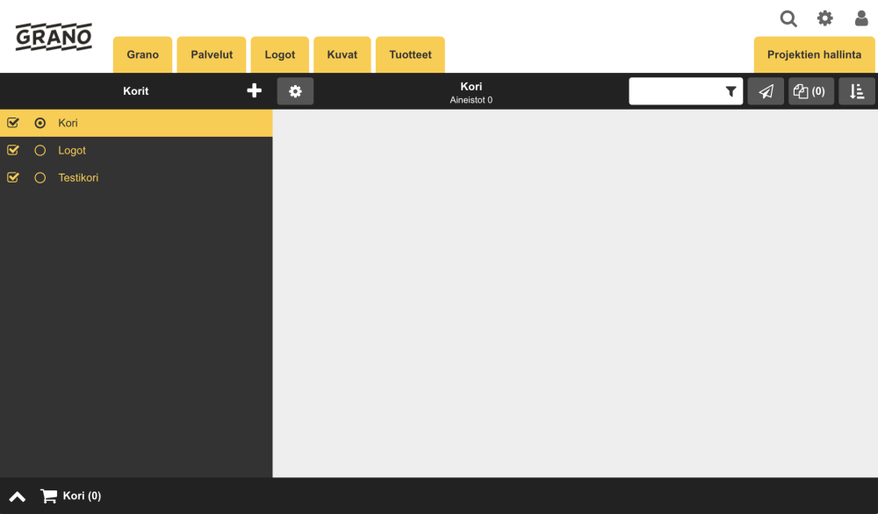Viewport: 878px width, 514px height.
Task: Select the Kori basket name
Action: (68, 123)
